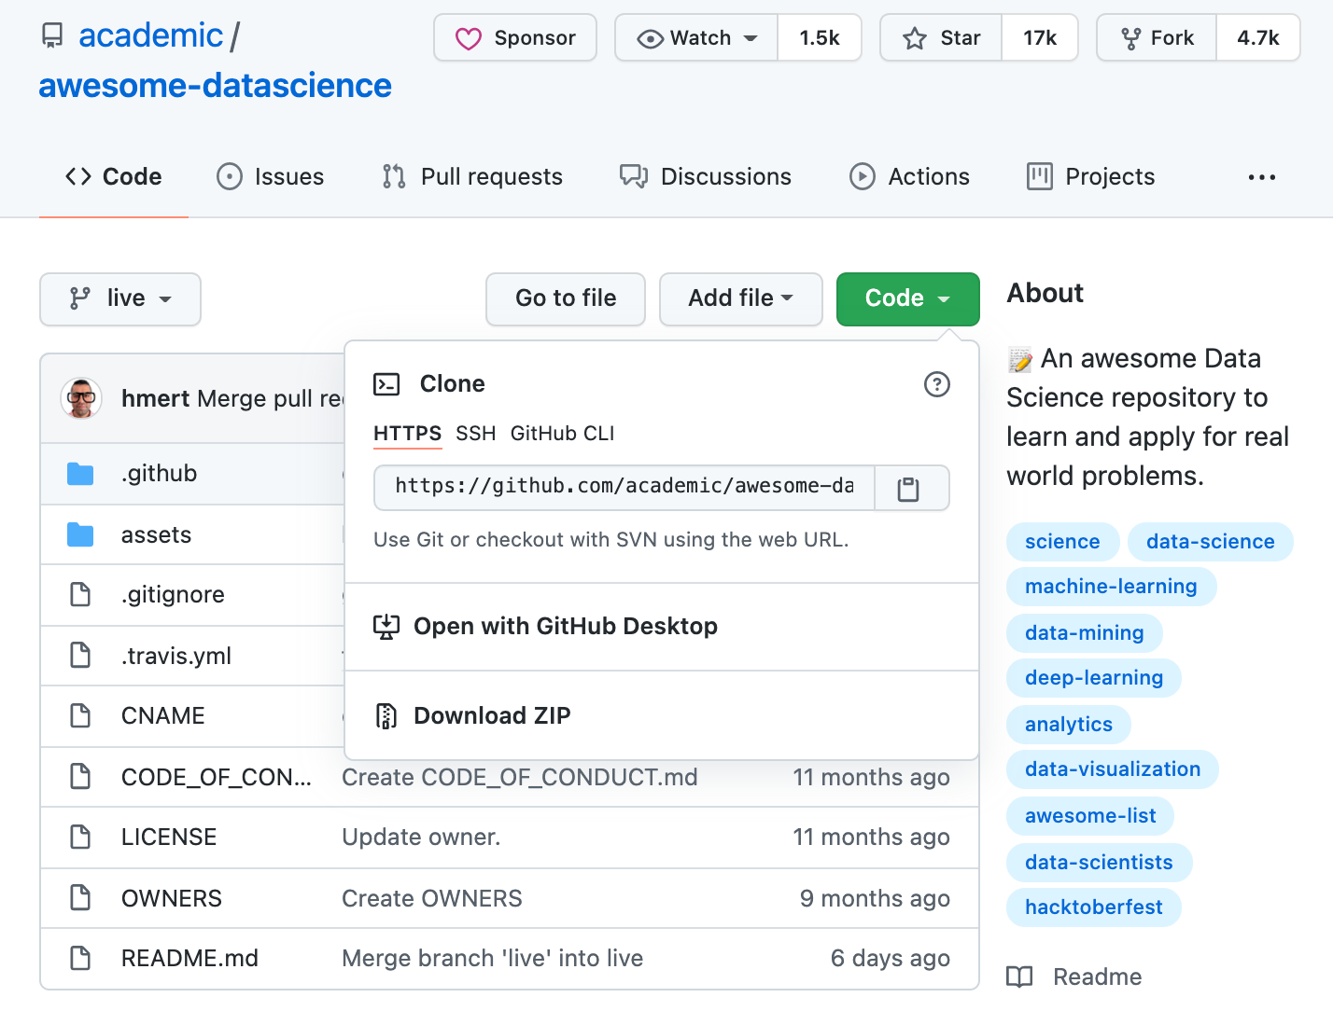The width and height of the screenshot is (1333, 1011).
Task: Sponsor this repository with the heart button
Action: 515,38
